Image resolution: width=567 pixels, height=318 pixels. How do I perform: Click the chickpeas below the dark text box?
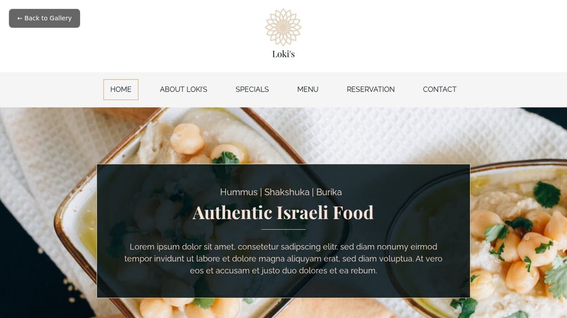click(x=190, y=308)
